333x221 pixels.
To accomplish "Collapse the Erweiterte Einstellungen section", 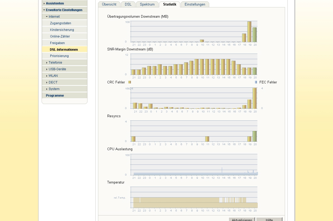I will coord(64,10).
